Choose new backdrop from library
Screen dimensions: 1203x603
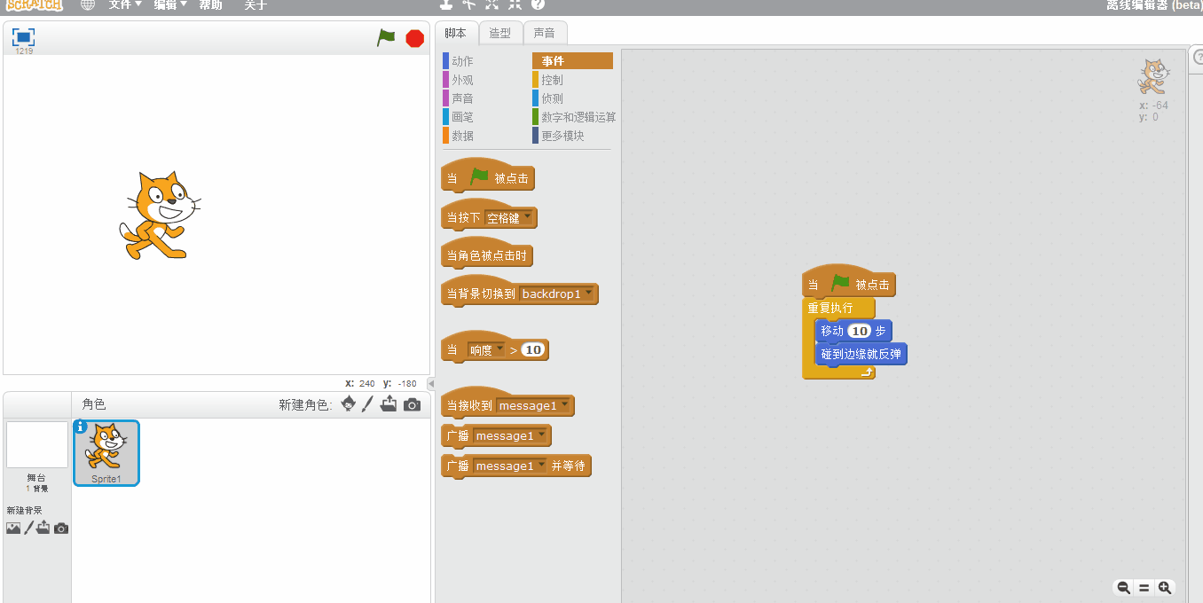(x=13, y=528)
